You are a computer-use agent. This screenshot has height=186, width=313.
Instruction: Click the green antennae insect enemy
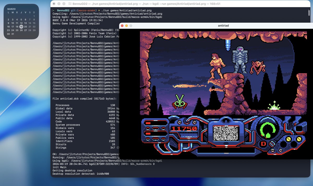click(x=179, y=101)
